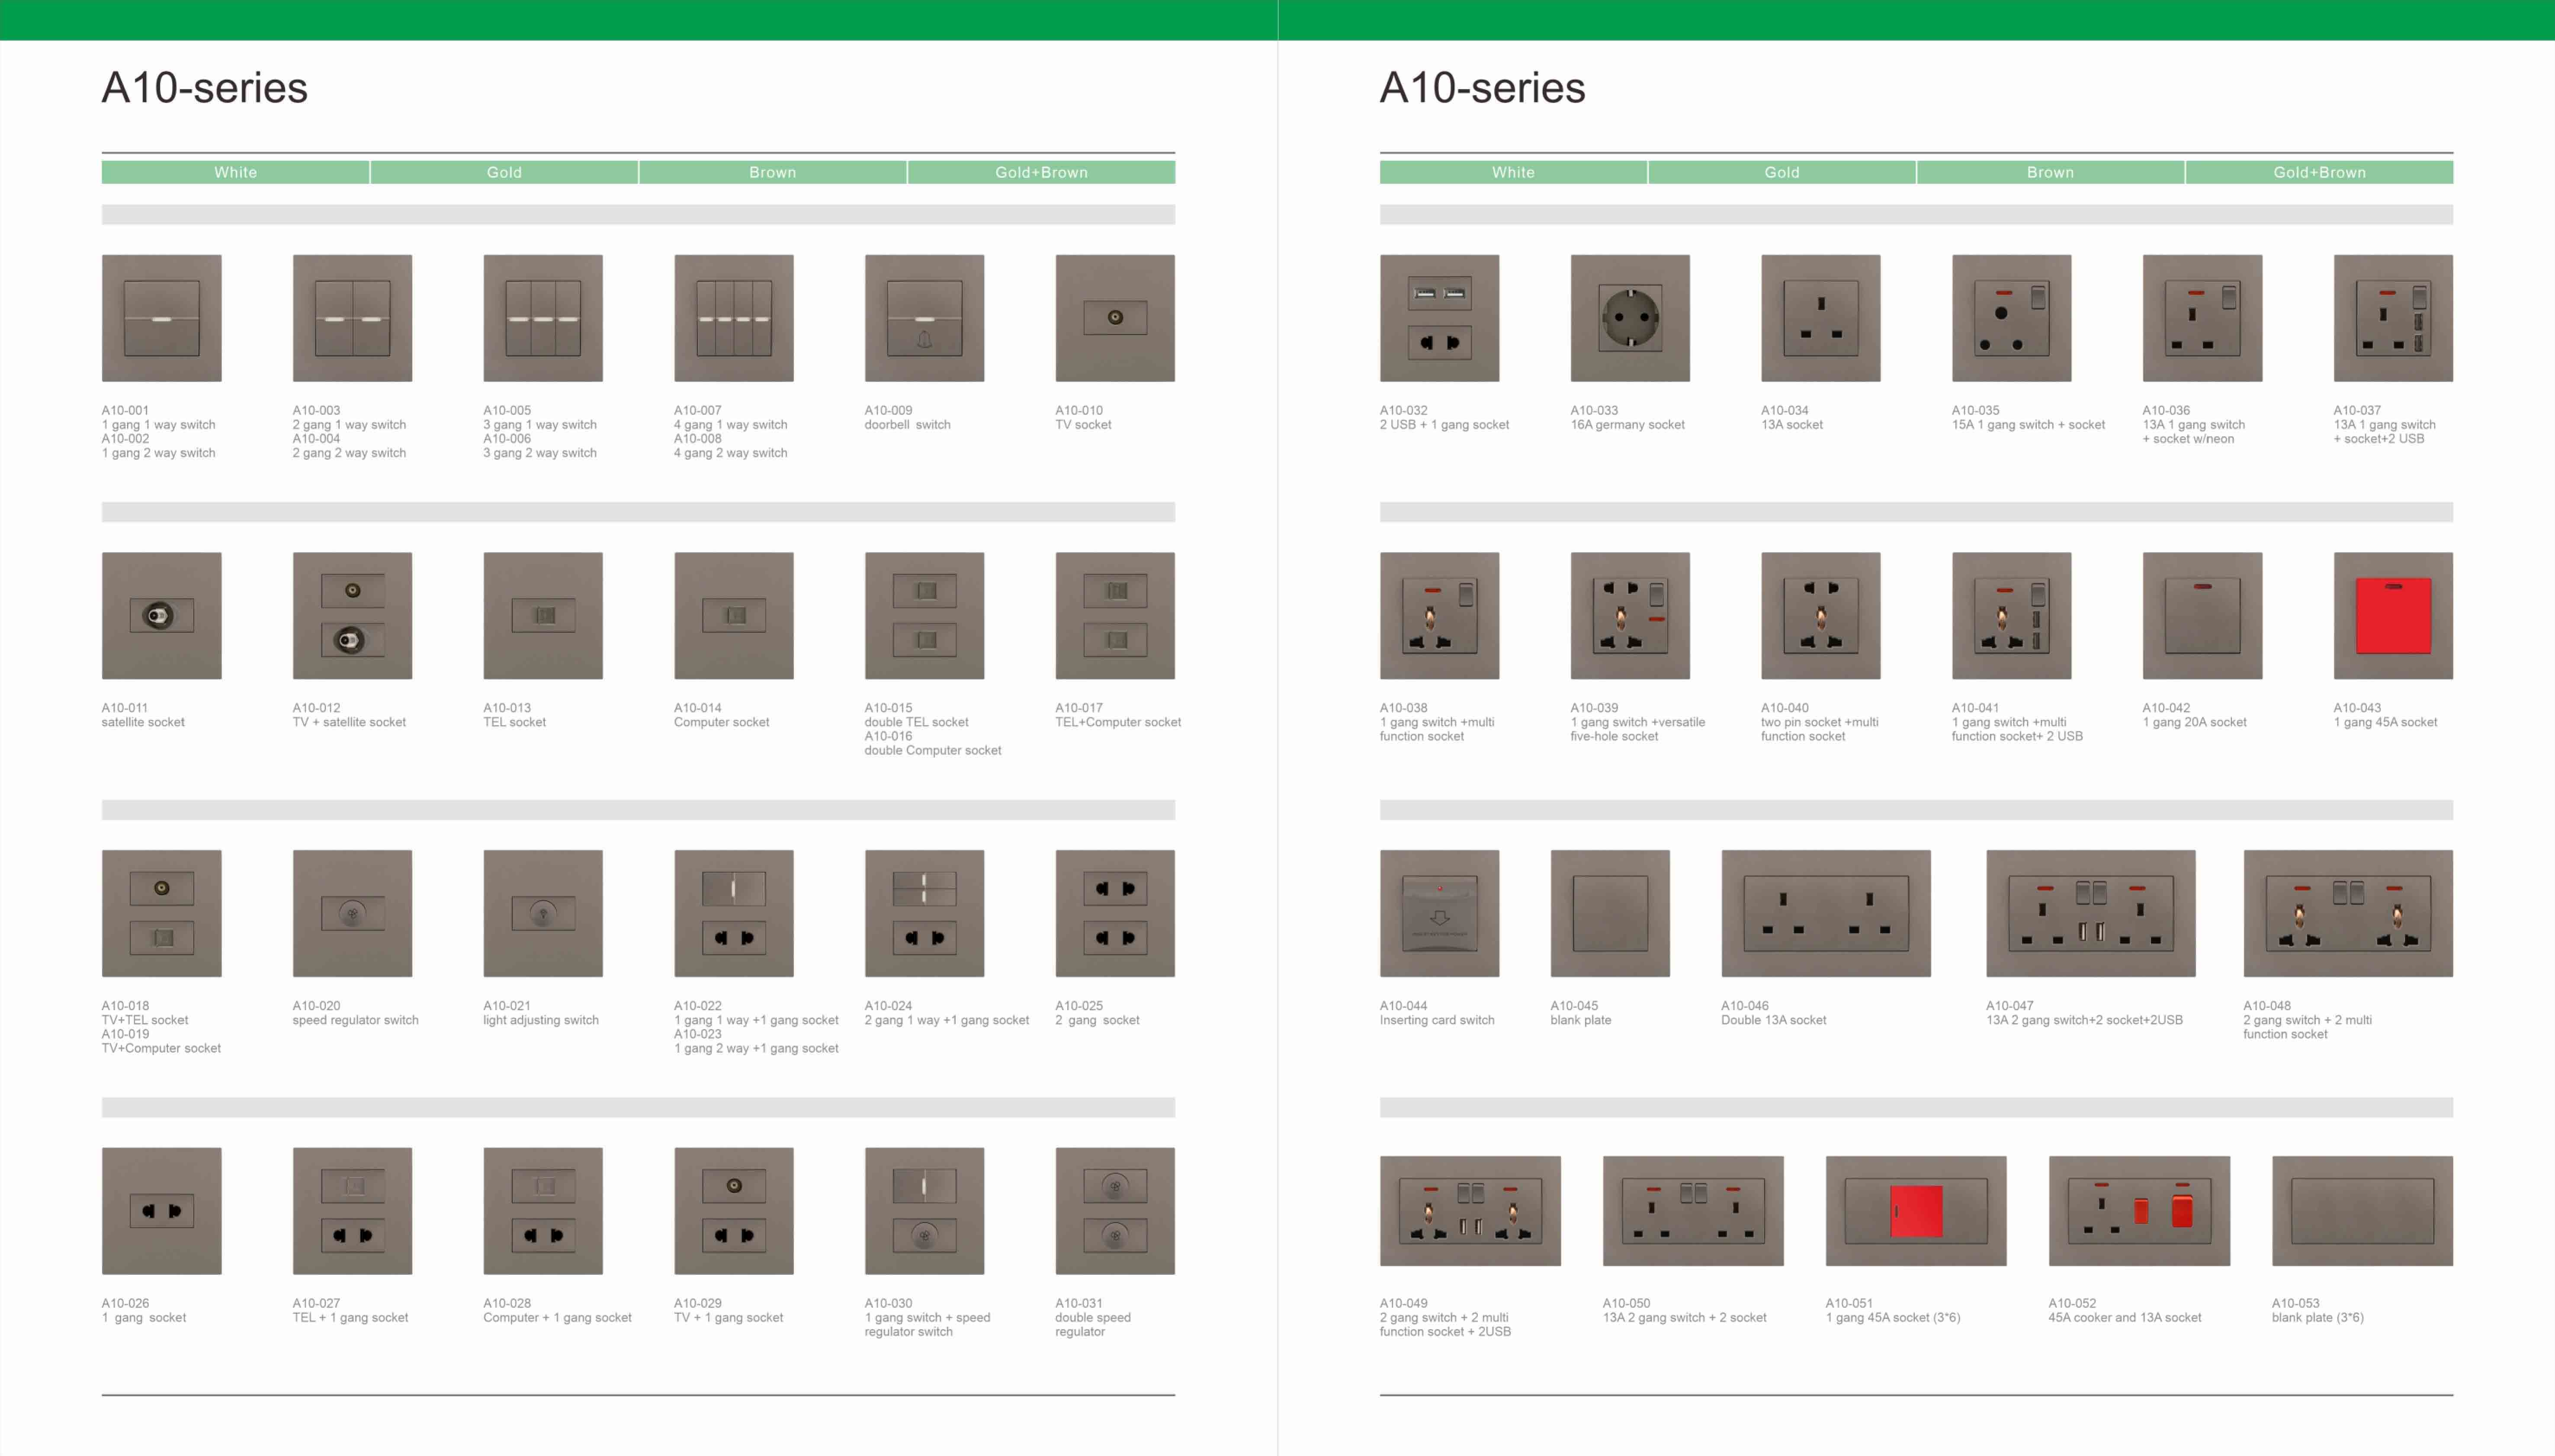This screenshot has width=2555, height=1456.
Task: Select the A10-001 one-gang switch image
Action: [161, 318]
